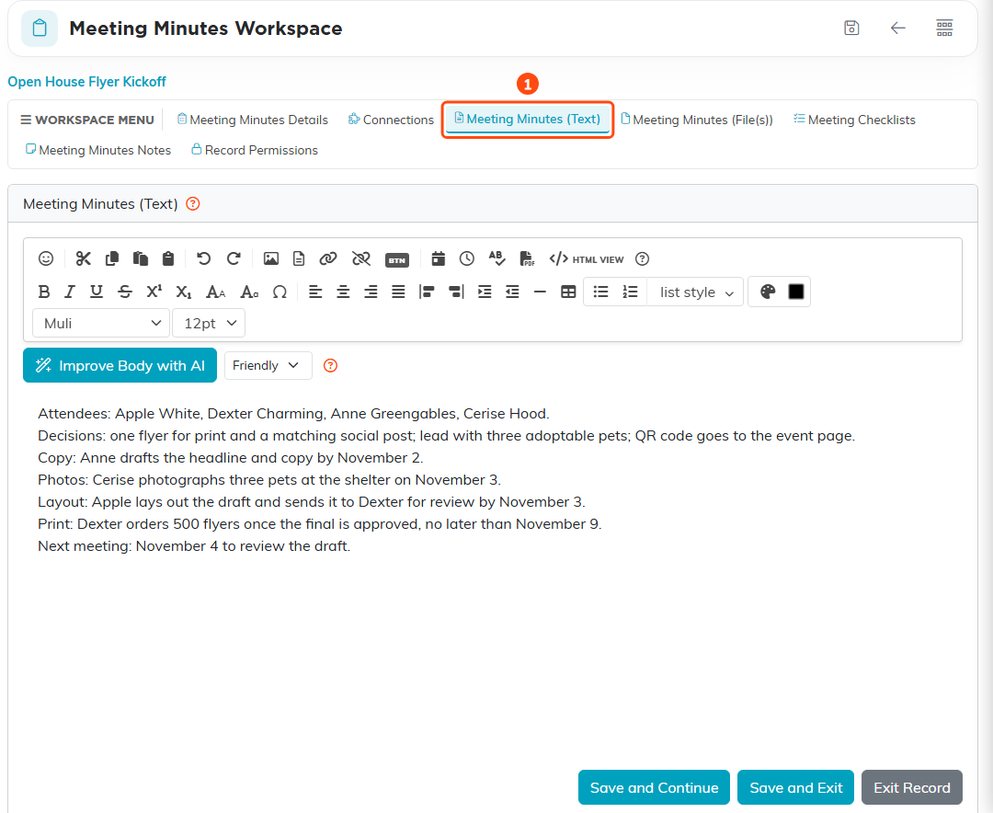
Task: Copy selected text using the toolbar
Action: click(x=112, y=258)
